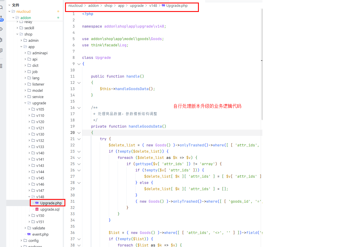344x247 pixels.
Task: Collapse the v148 folder
Action: click(x=29, y=197)
